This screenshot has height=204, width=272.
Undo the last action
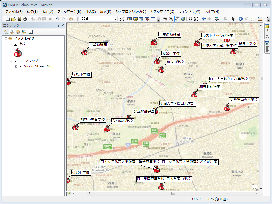(x=58, y=19)
